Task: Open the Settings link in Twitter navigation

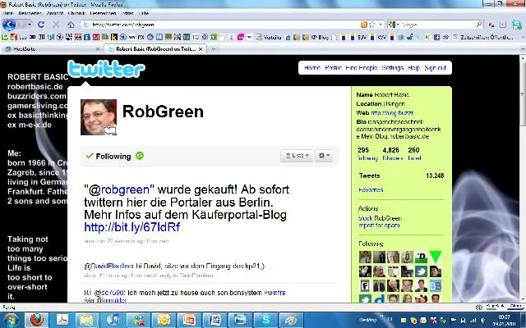Action: point(392,68)
